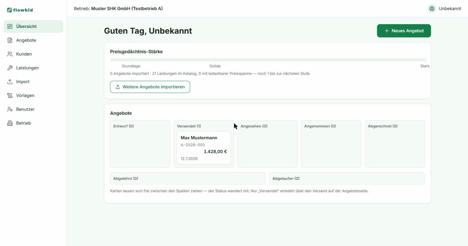
Task: Click the Guten Tag, Unbekannt heading
Action: 148,31
